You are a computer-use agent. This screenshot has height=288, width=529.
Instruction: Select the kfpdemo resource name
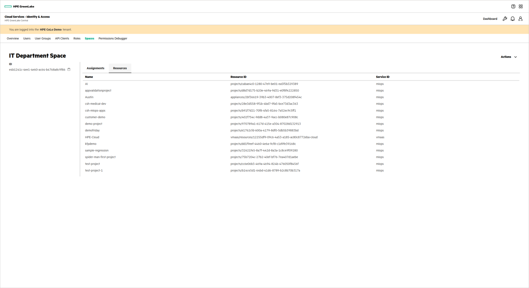(x=91, y=144)
